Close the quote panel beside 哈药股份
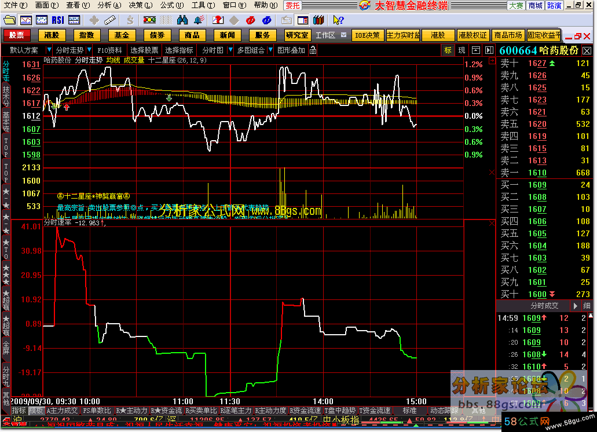 [587, 50]
